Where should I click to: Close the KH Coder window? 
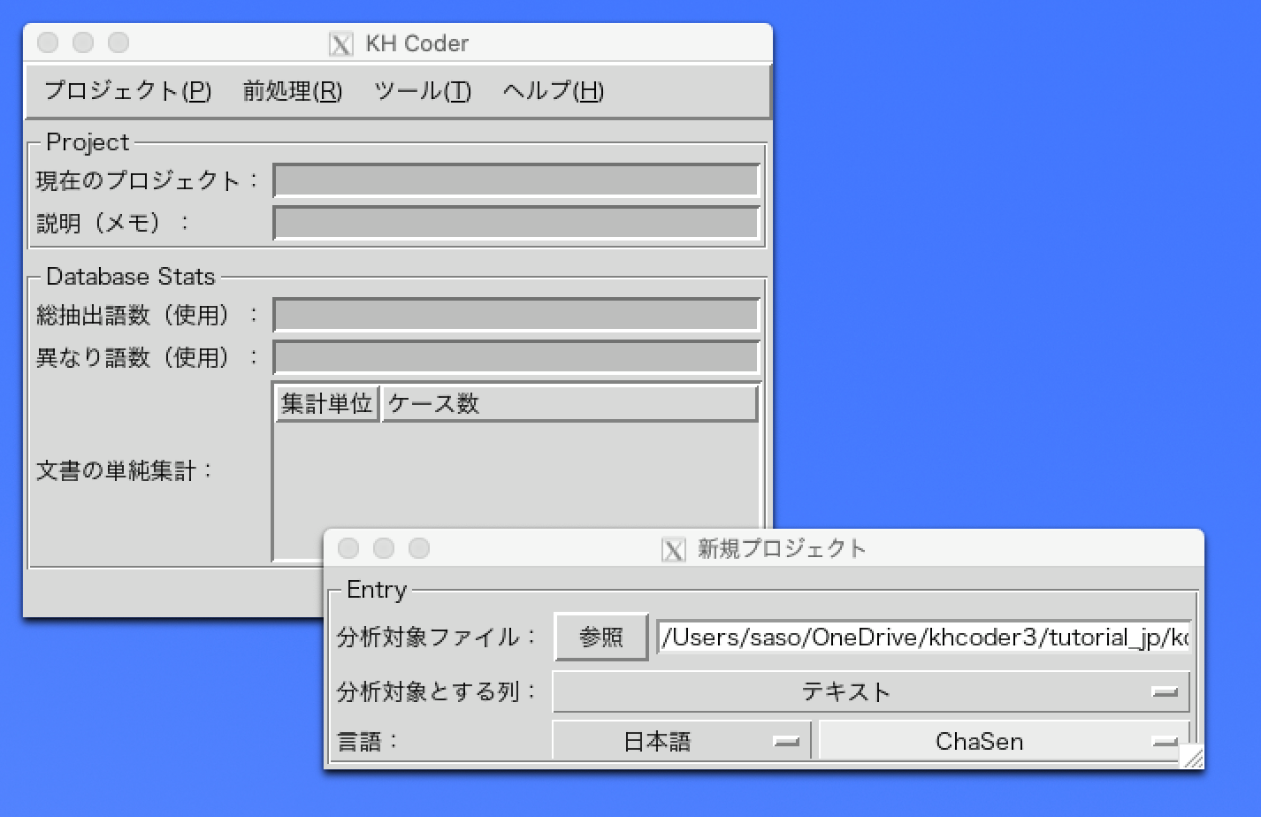(48, 42)
